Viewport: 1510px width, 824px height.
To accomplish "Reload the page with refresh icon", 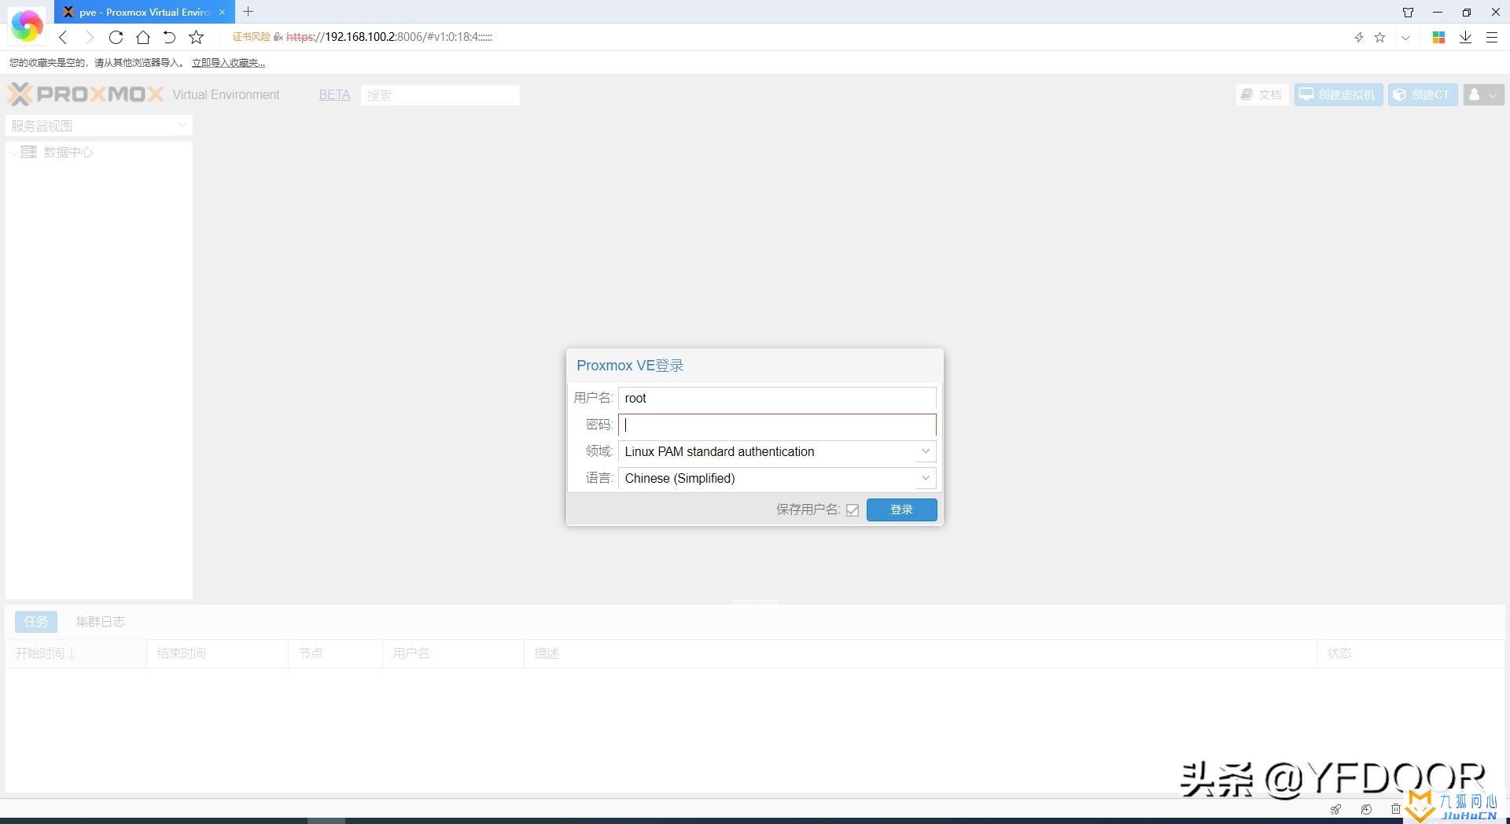I will click(116, 37).
